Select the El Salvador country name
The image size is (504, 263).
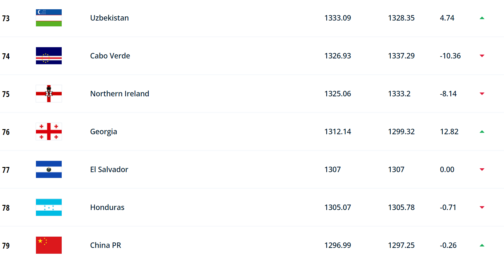(x=109, y=170)
